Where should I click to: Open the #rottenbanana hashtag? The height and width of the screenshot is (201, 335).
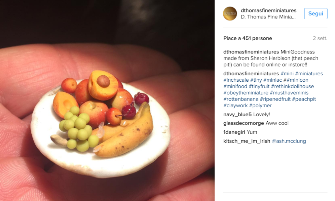click(x=241, y=99)
